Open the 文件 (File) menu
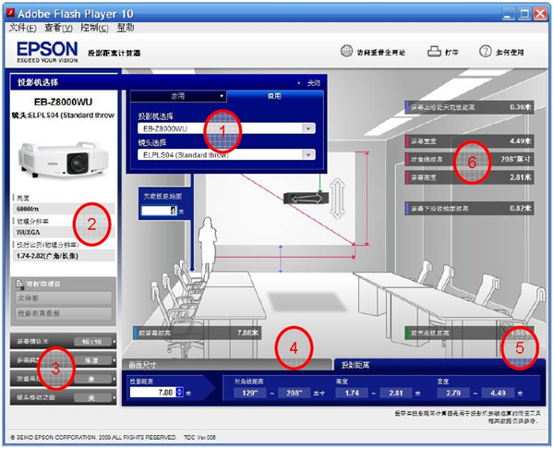 (21, 28)
